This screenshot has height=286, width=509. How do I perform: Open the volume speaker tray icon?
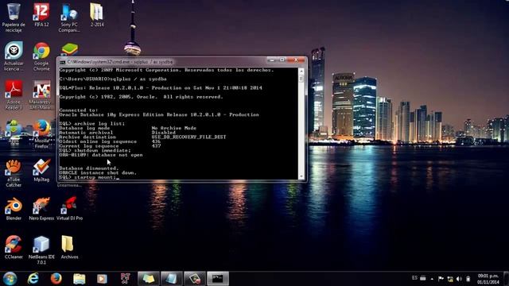(x=459, y=279)
